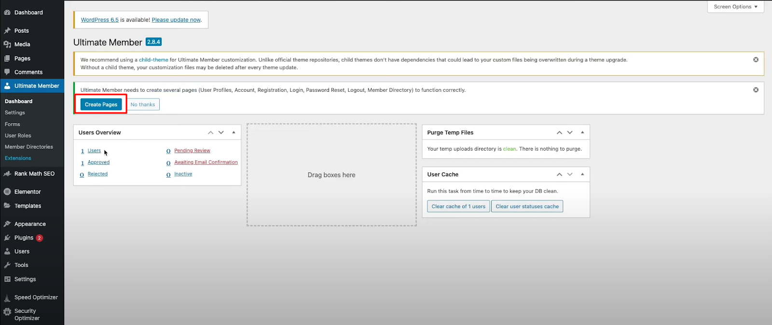Move the User Cache panel up
Screen dimensions: 772x325
(559, 174)
